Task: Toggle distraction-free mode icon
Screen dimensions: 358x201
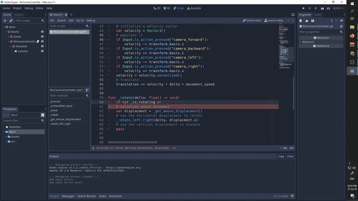Action: [293, 15]
